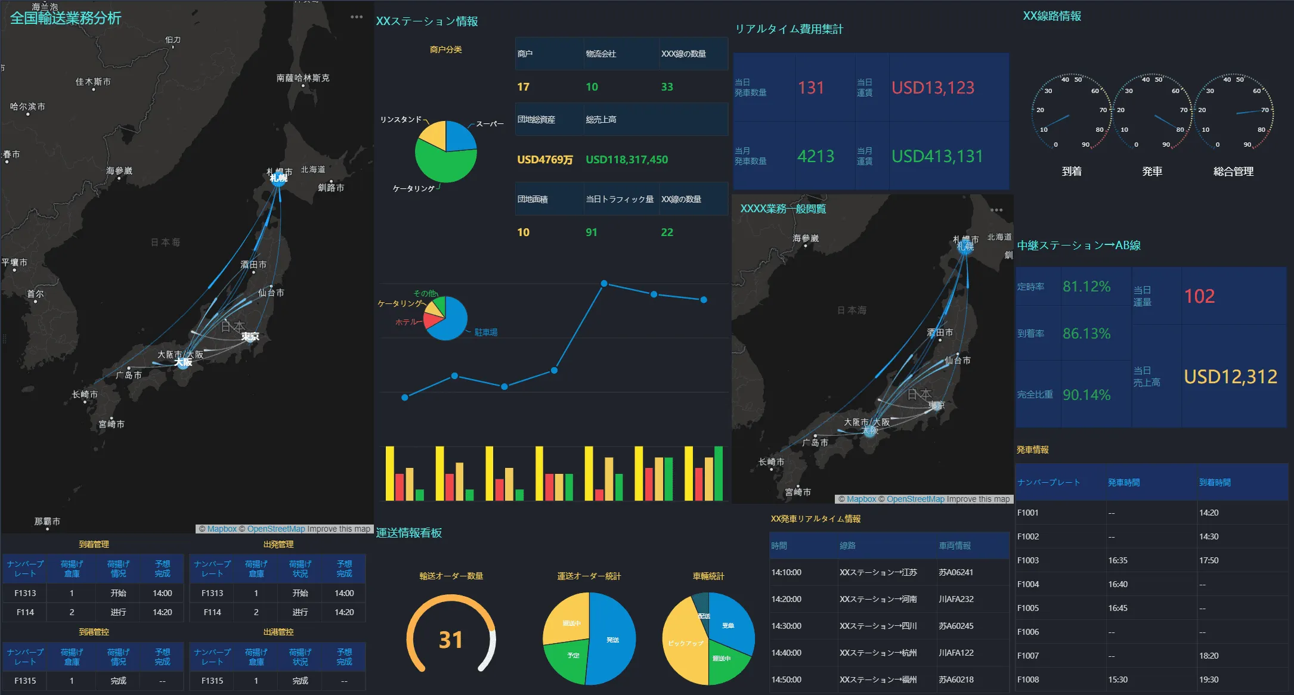Click the 運送情報看板 section title
This screenshot has height=695, width=1294.
pos(409,533)
